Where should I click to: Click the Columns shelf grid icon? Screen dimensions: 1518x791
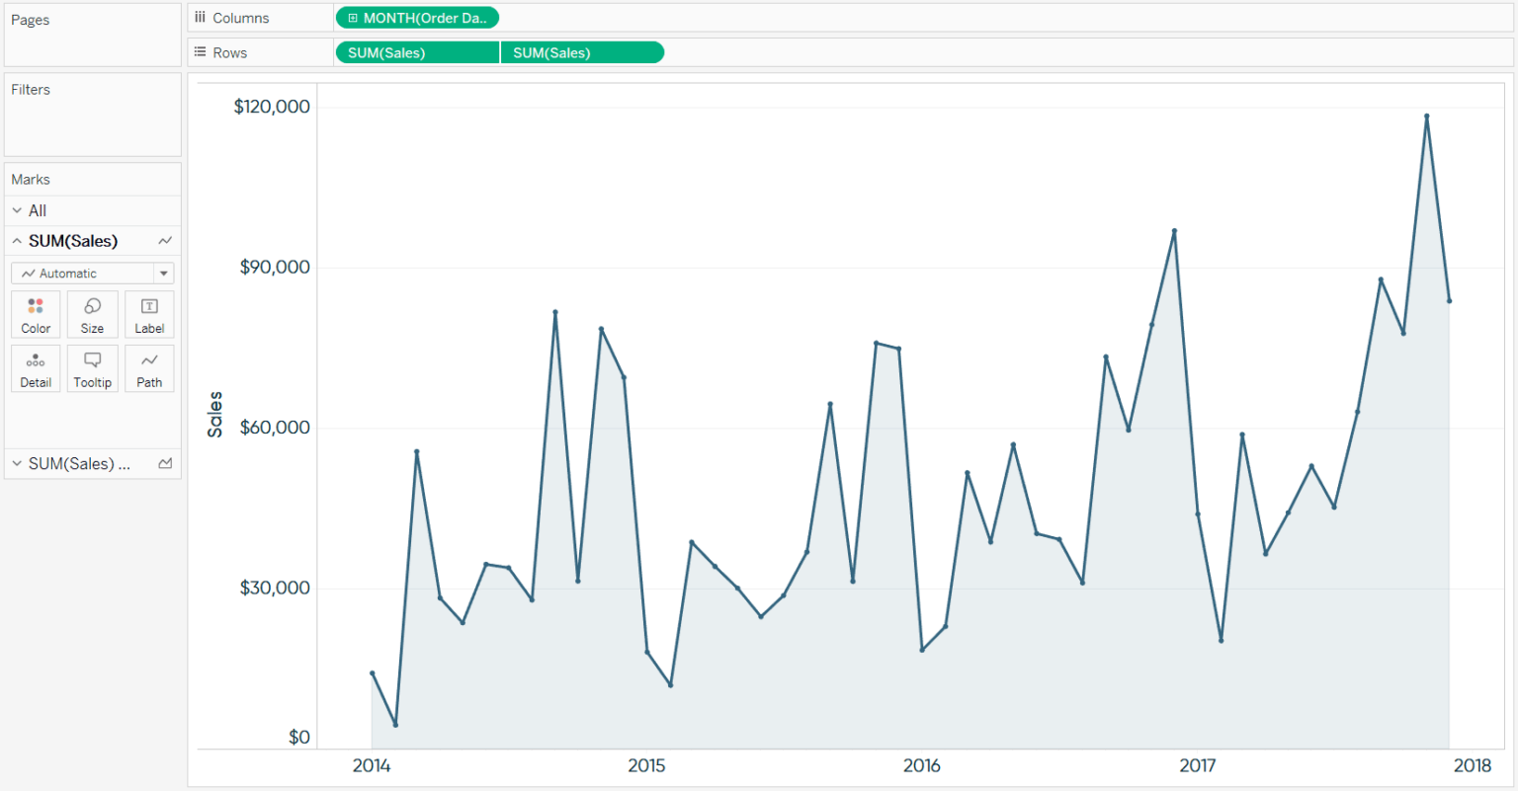[x=200, y=17]
